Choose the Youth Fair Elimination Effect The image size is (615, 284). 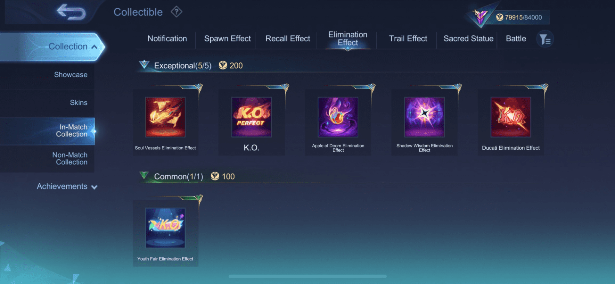click(x=165, y=228)
